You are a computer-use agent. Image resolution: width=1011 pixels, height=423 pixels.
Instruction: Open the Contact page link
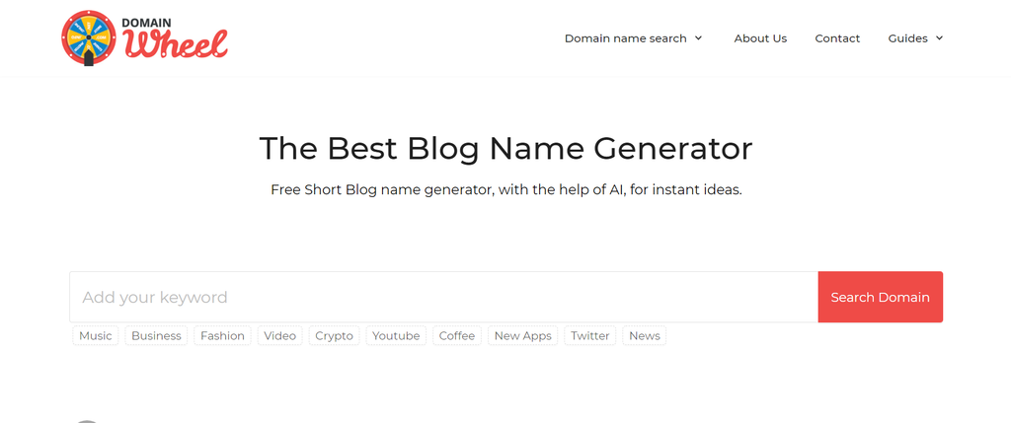pos(837,38)
